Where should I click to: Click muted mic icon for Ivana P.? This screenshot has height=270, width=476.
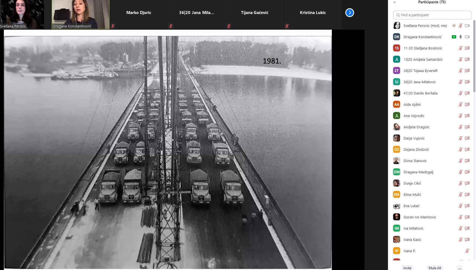(467, 251)
